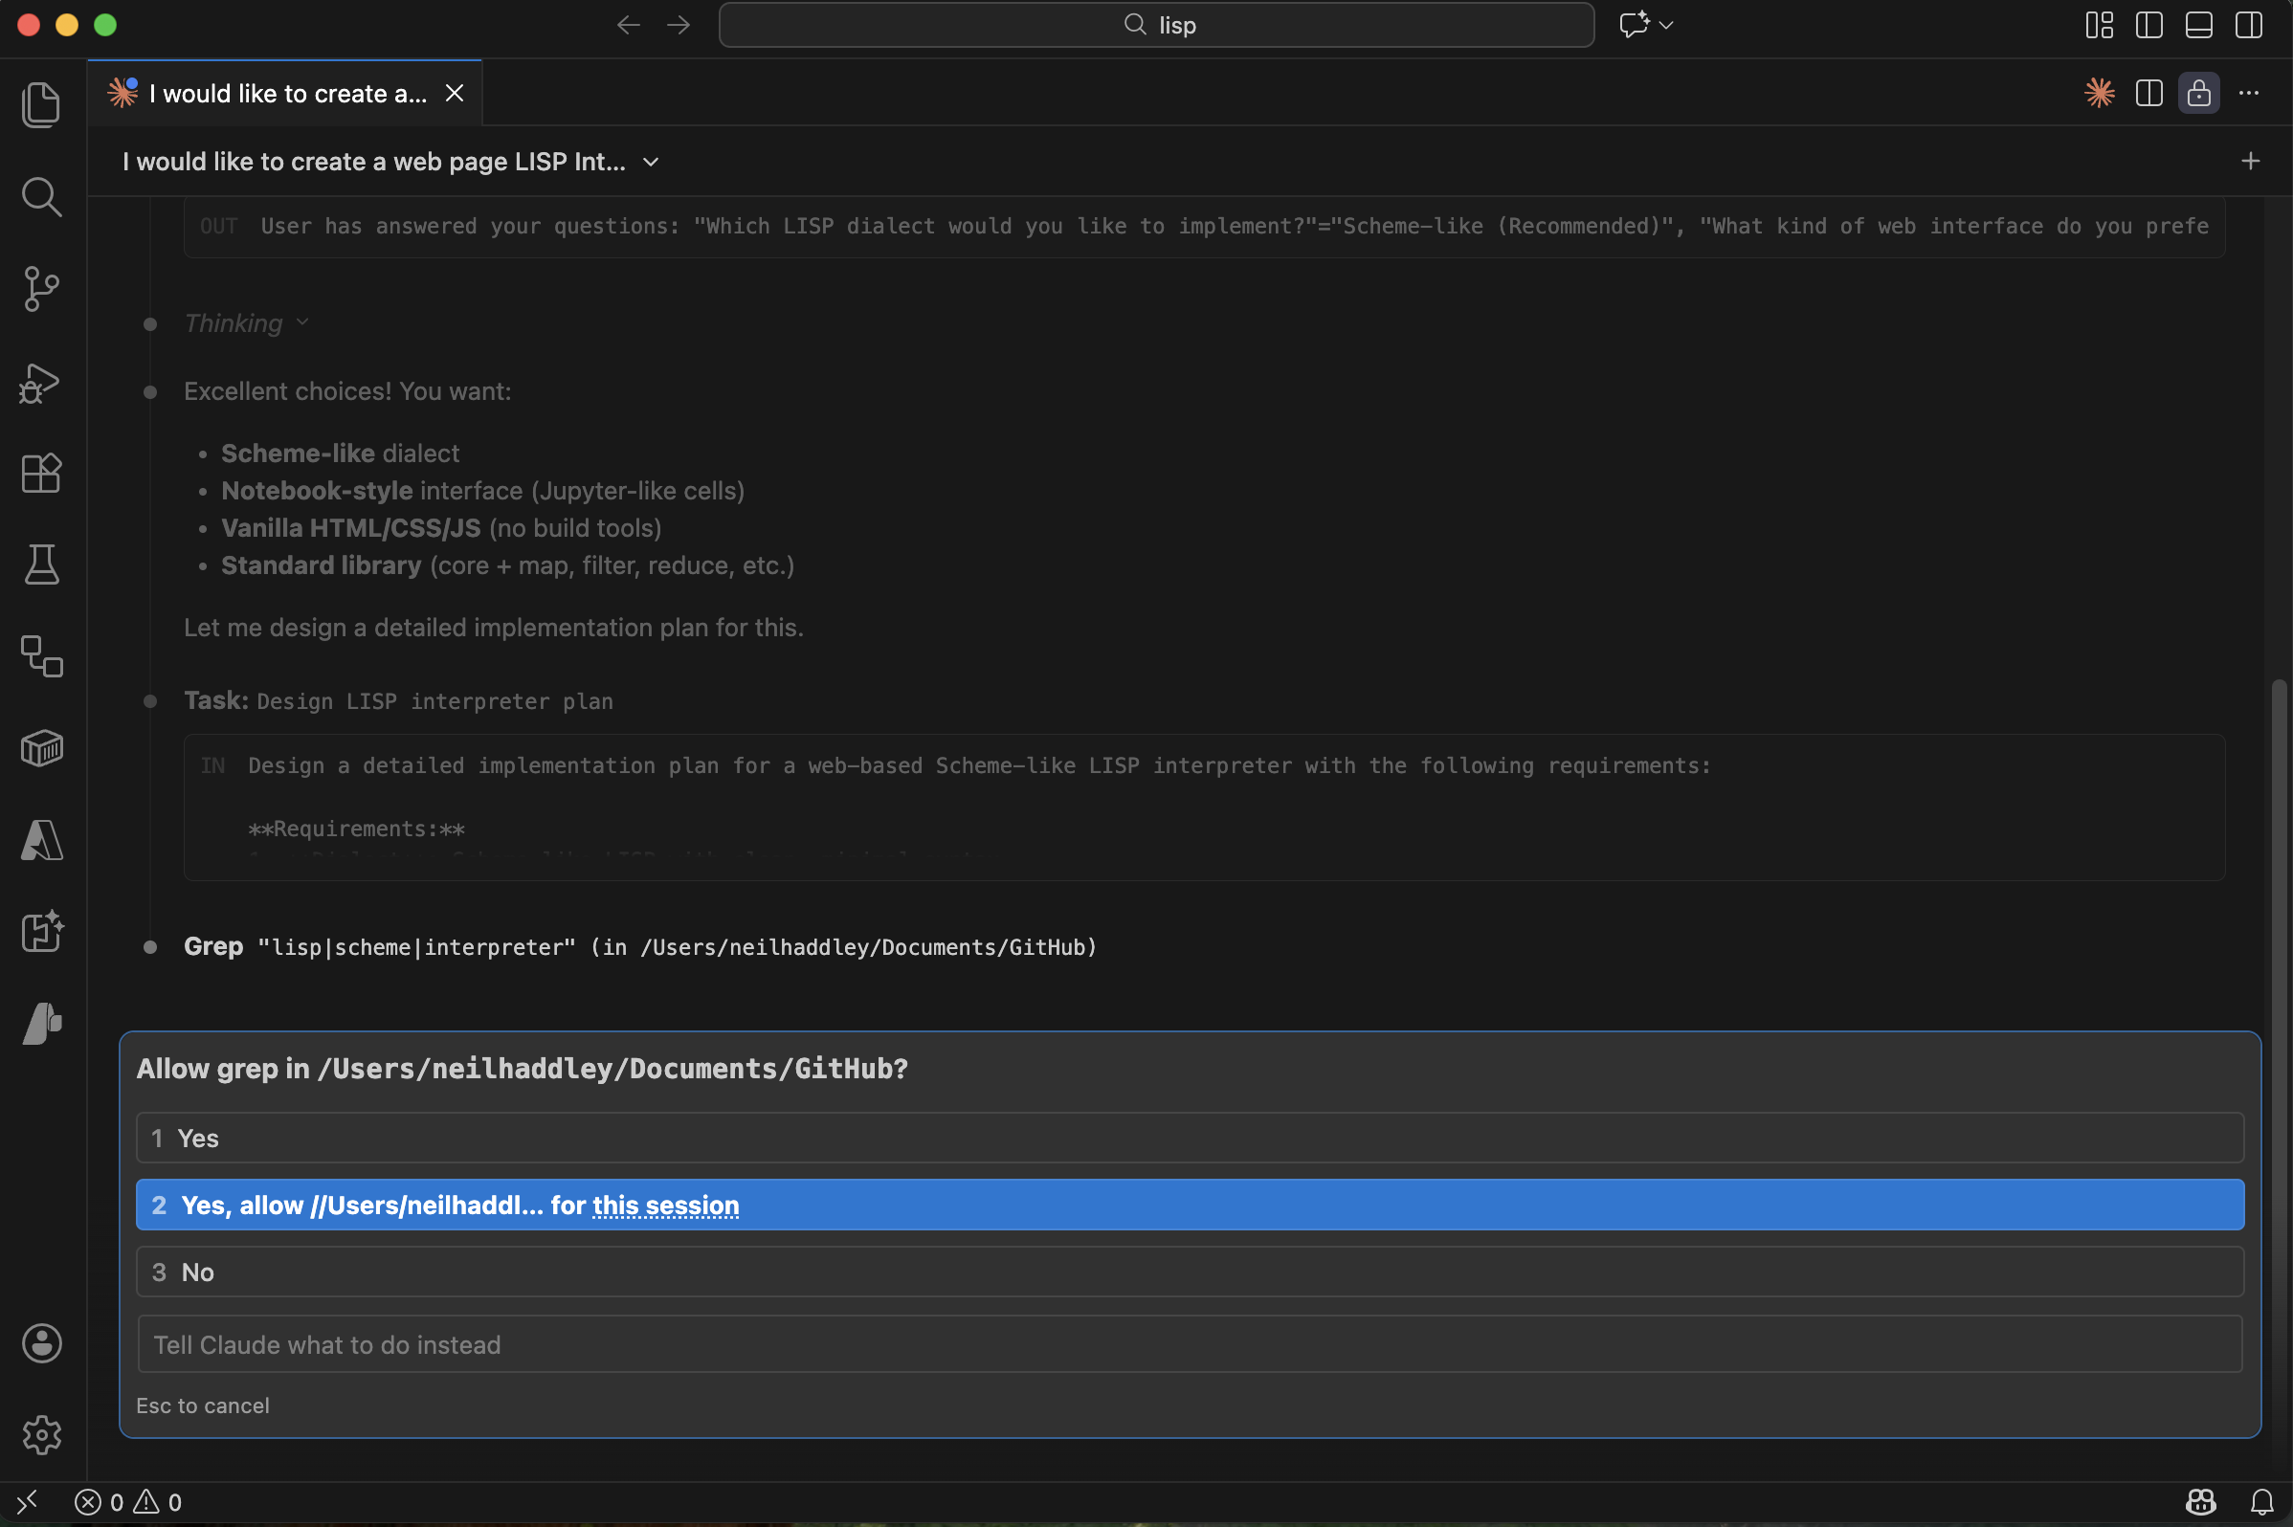Toggle the secondary side bar
The width and height of the screenshot is (2293, 1527).
click(x=2248, y=25)
